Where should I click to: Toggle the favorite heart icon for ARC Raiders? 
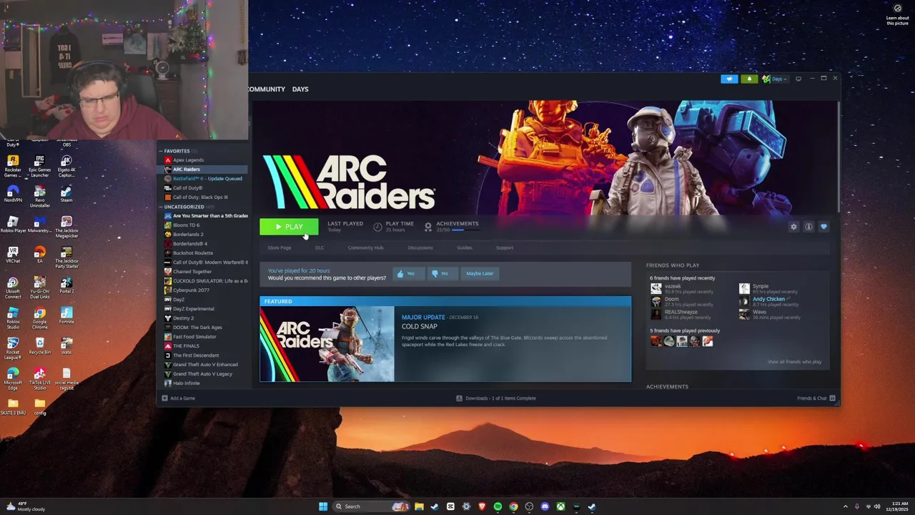823,227
